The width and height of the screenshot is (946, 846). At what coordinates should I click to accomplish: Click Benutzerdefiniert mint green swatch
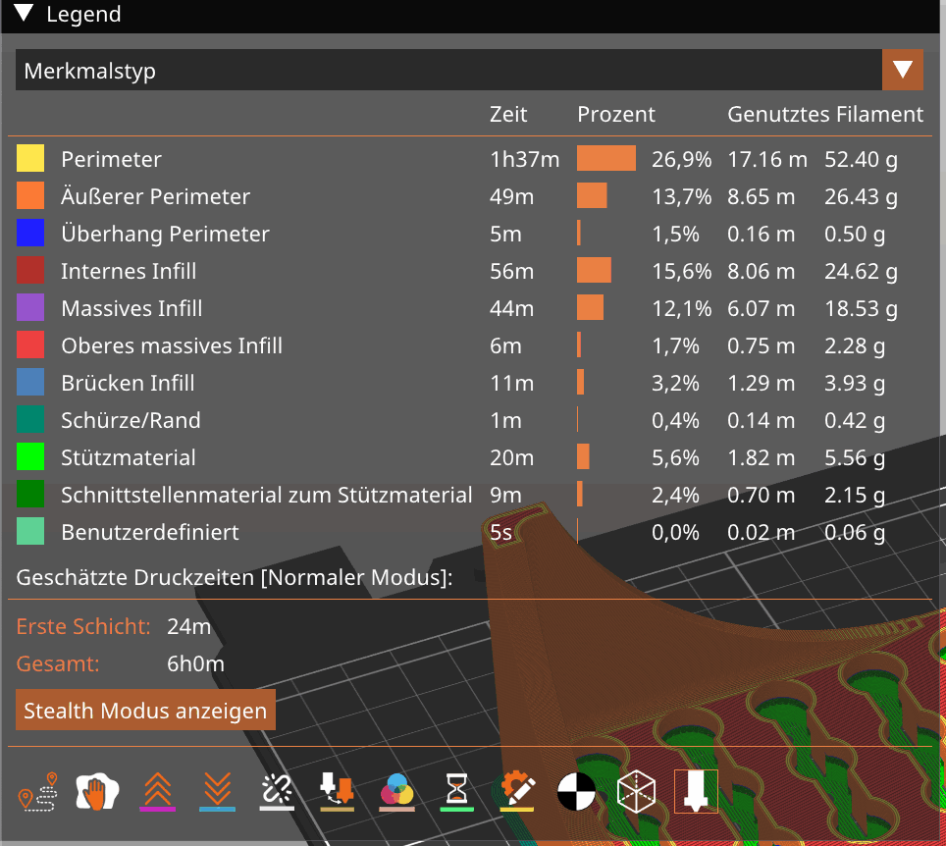(30, 532)
